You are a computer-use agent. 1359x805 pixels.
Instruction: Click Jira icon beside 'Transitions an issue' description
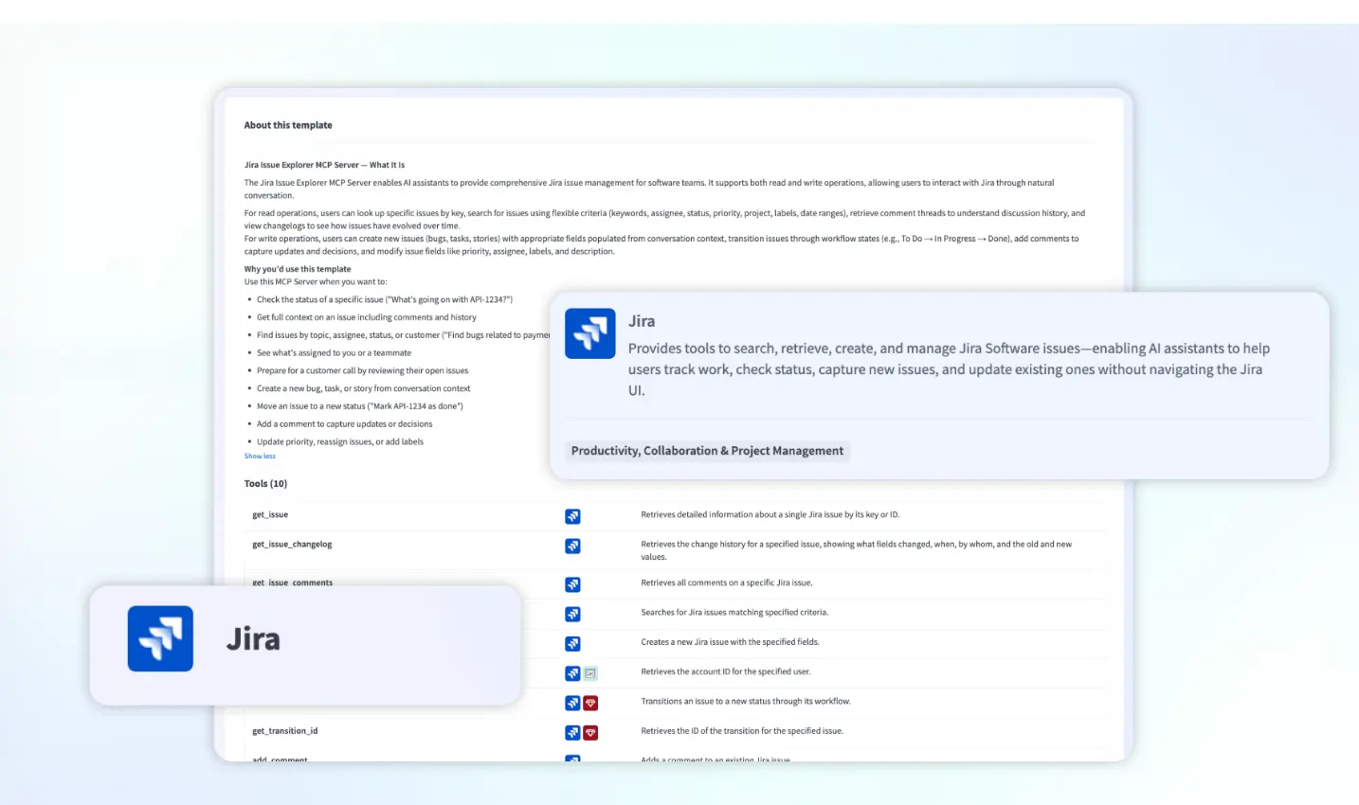[572, 703]
